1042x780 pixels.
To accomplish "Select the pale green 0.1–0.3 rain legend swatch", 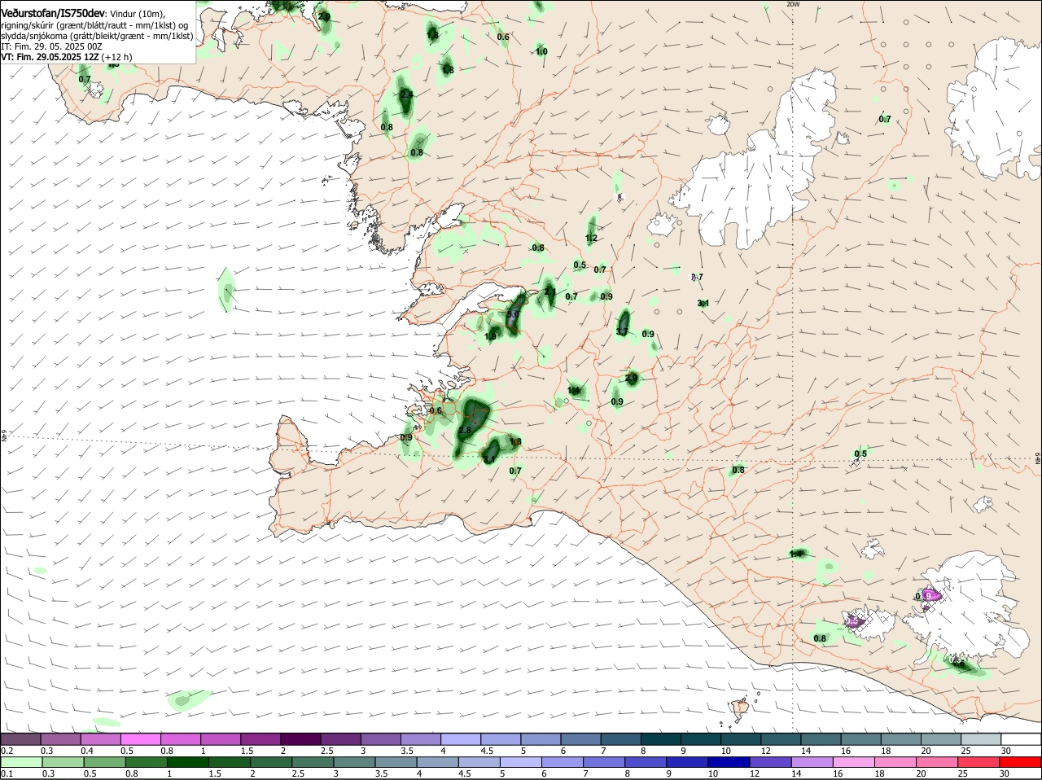I will click(x=20, y=762).
